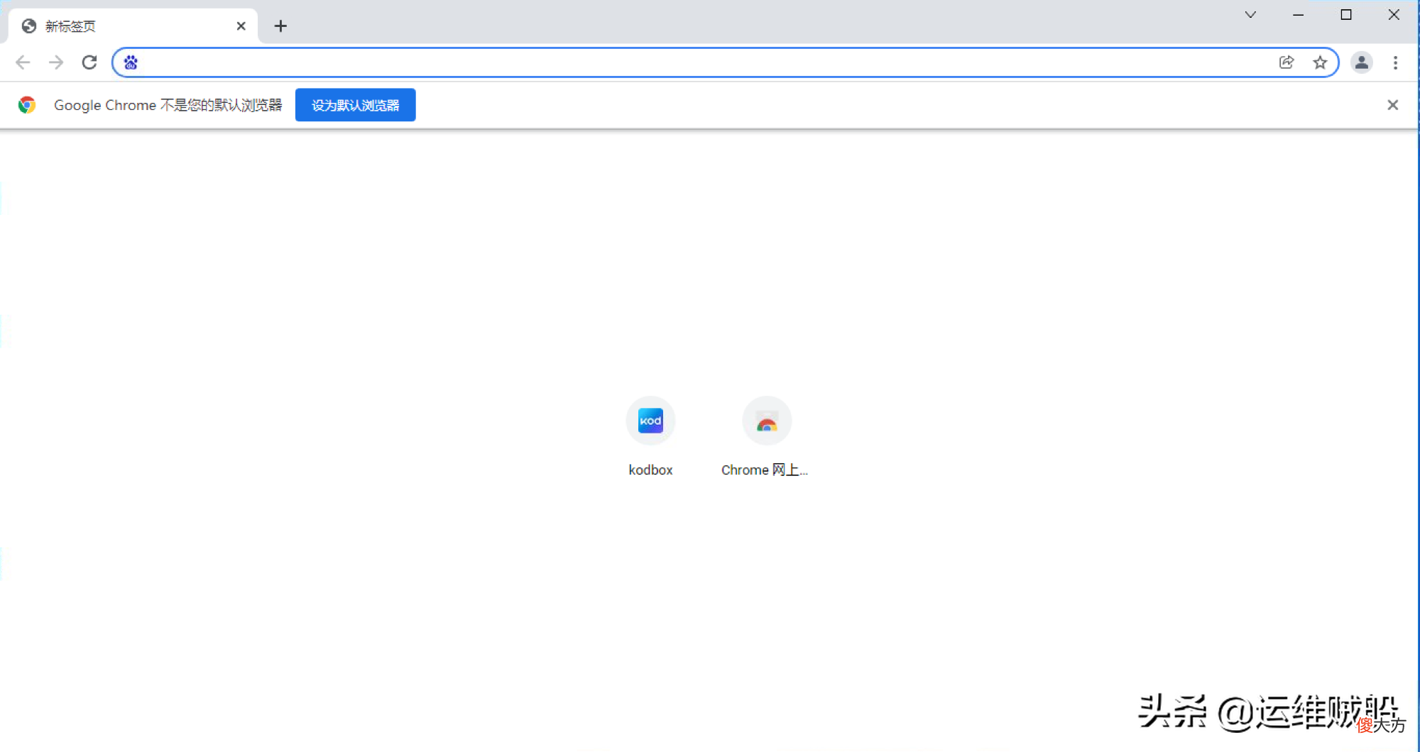Click the Chrome logo in infobar

[27, 105]
